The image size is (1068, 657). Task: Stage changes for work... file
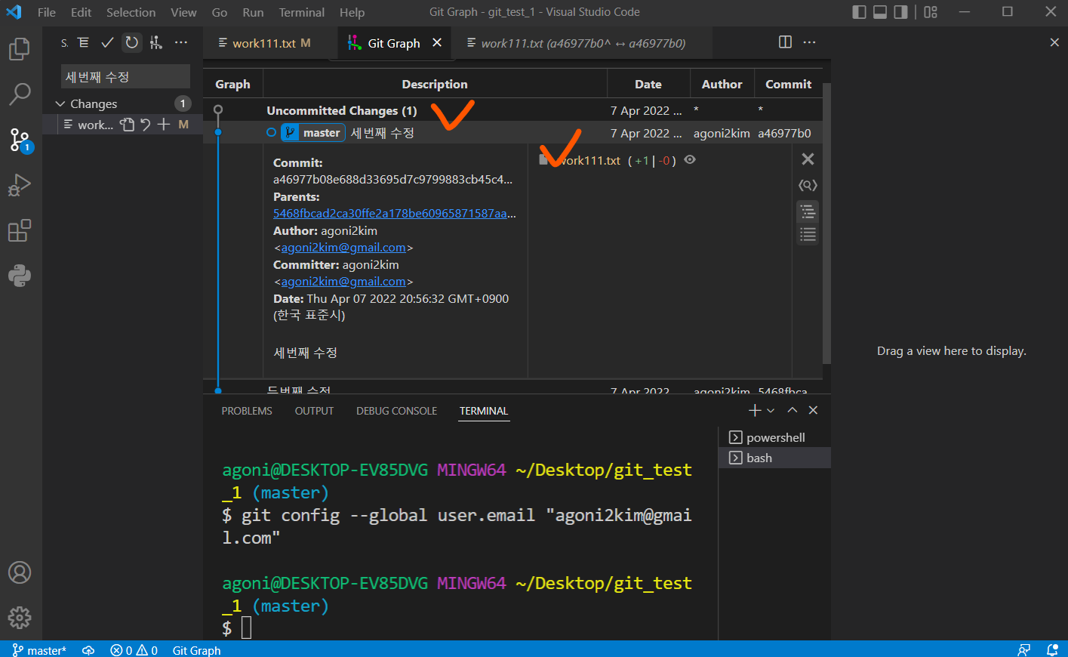click(164, 125)
